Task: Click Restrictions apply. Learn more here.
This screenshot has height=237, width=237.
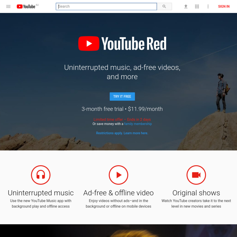Action: pyautogui.click(x=122, y=133)
